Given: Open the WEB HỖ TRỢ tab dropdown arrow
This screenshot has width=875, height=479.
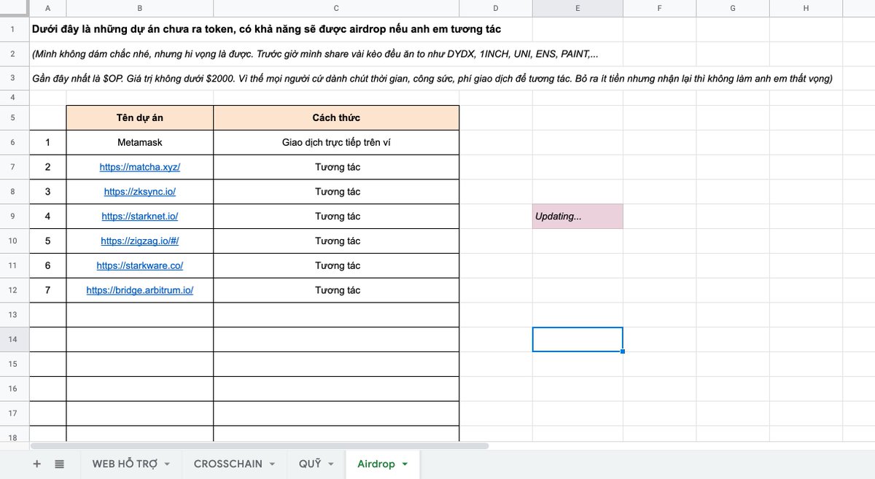Looking at the screenshot, I should click(x=167, y=464).
